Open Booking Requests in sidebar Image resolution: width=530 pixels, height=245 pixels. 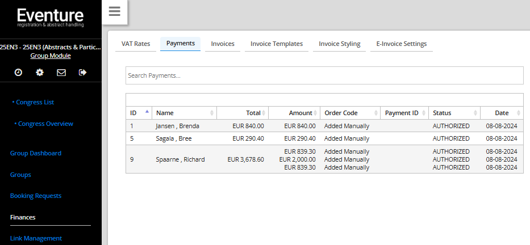click(x=36, y=196)
